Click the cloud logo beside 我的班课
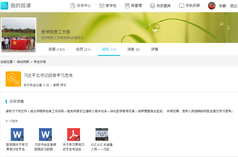Viewport: 238px width, 157px height. 4,5
